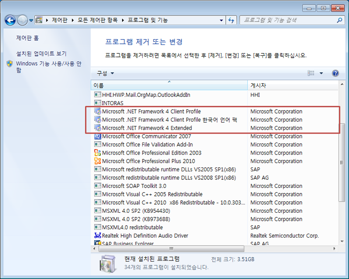Click MSXML 4.0 SP2 (KB973688) icon
The image size is (349, 279).
(98, 219)
